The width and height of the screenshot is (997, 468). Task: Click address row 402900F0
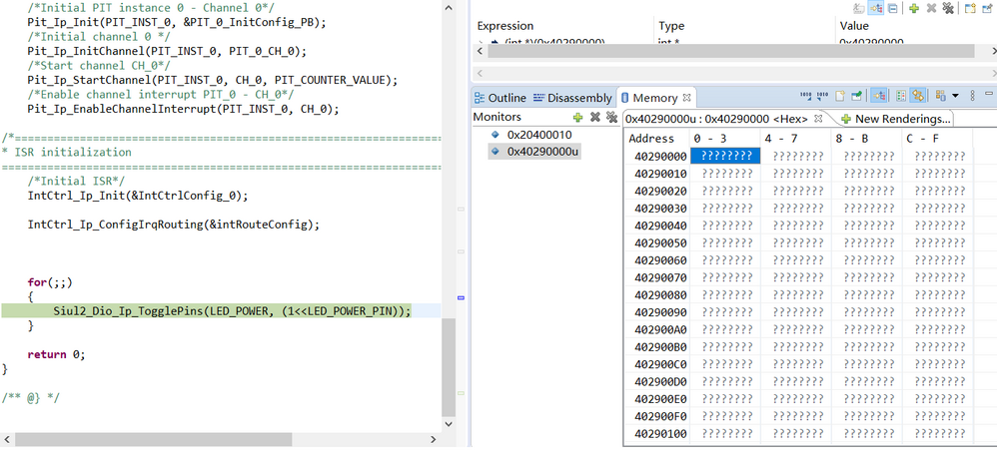click(660, 416)
